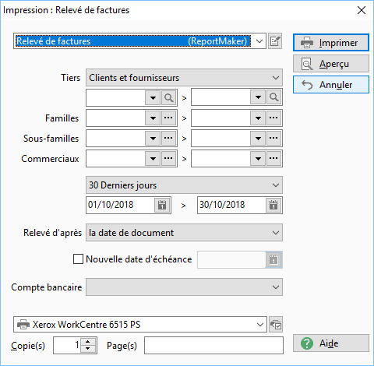This screenshot has width=374, height=366.
Task: Open calendar picker for end date 30/10/2018
Action: click(x=273, y=205)
